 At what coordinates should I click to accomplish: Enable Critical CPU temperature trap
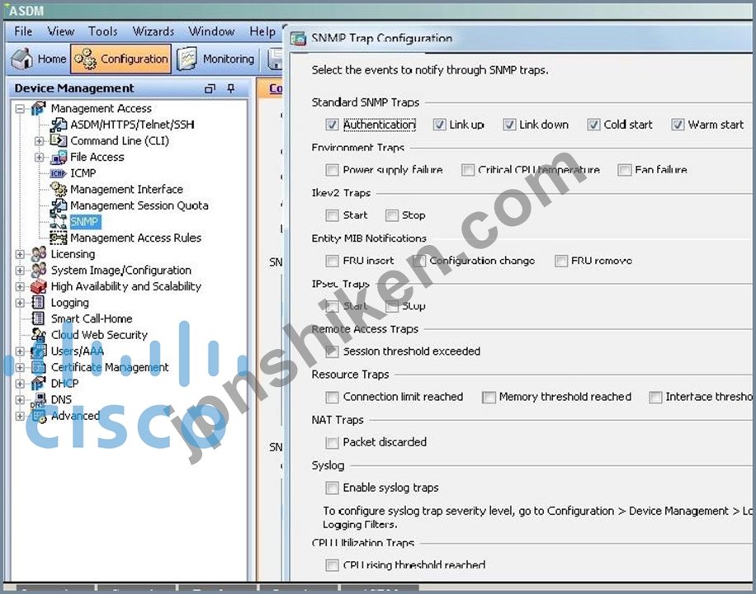coord(468,170)
